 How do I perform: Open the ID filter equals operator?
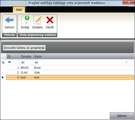[x=9, y=62]
